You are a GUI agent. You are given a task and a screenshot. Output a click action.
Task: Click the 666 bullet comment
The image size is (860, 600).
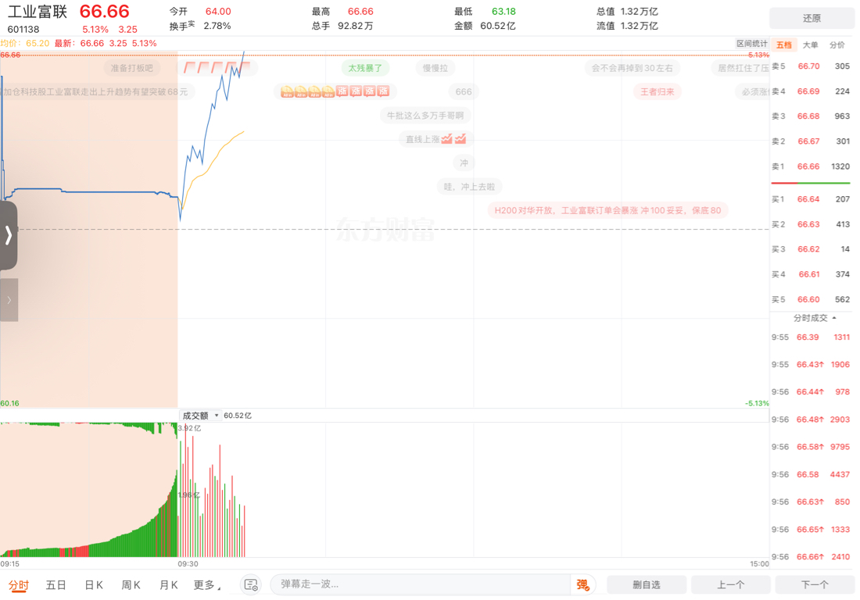(x=464, y=91)
